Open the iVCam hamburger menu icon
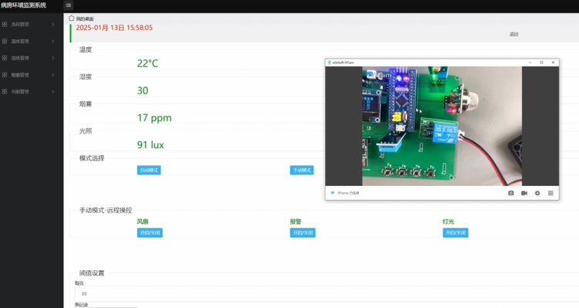The width and height of the screenshot is (579, 308). [x=550, y=193]
